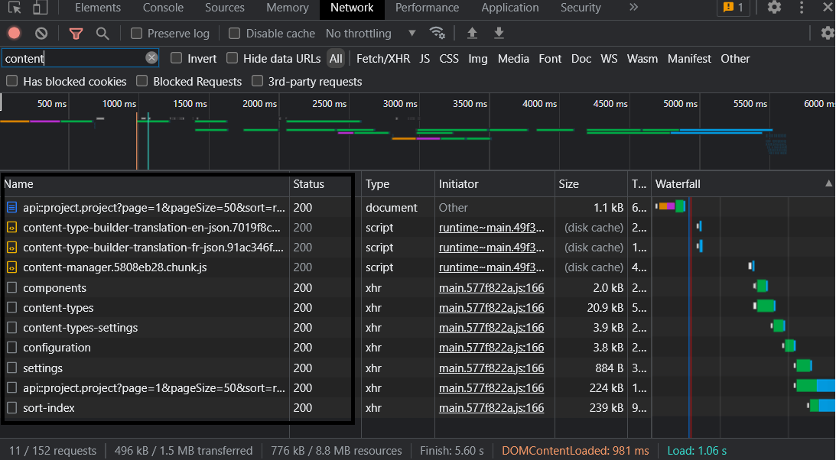Stop recording the network log

point(14,34)
